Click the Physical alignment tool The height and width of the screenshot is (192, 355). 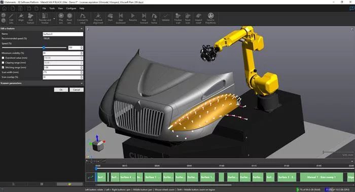pyautogui.click(x=98, y=18)
